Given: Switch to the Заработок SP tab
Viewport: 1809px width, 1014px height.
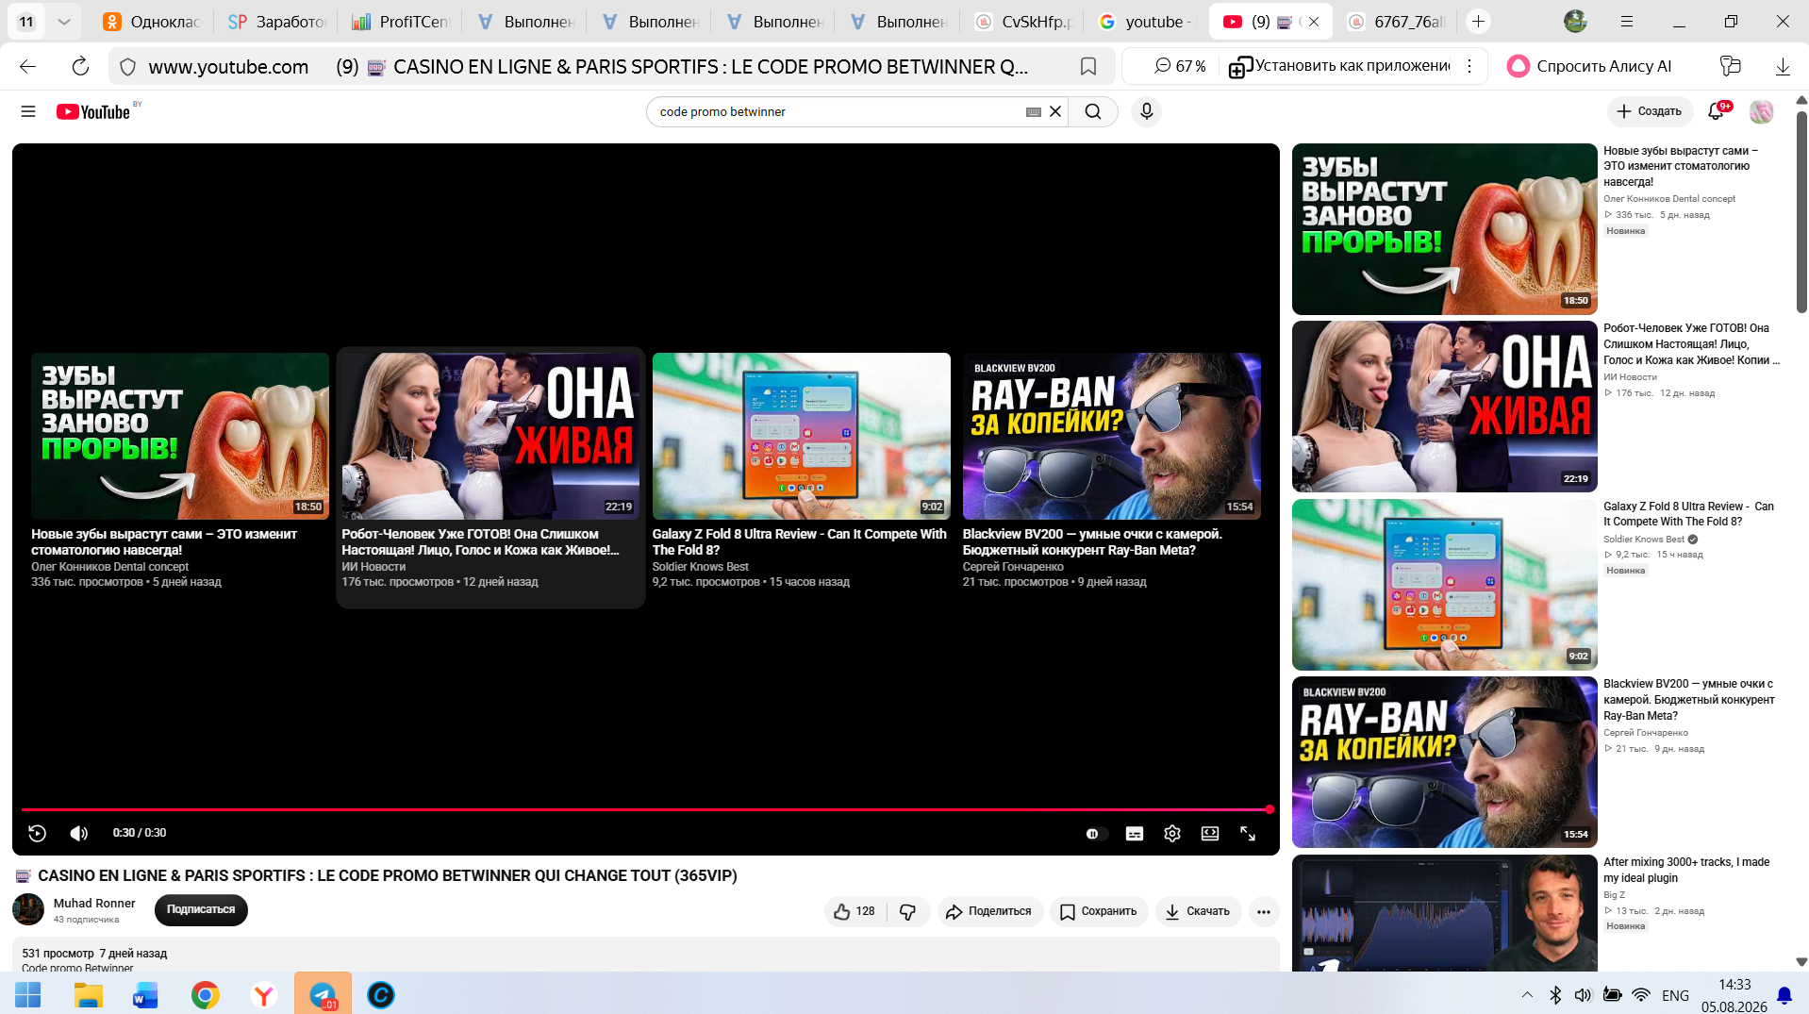Looking at the screenshot, I should coord(277,22).
